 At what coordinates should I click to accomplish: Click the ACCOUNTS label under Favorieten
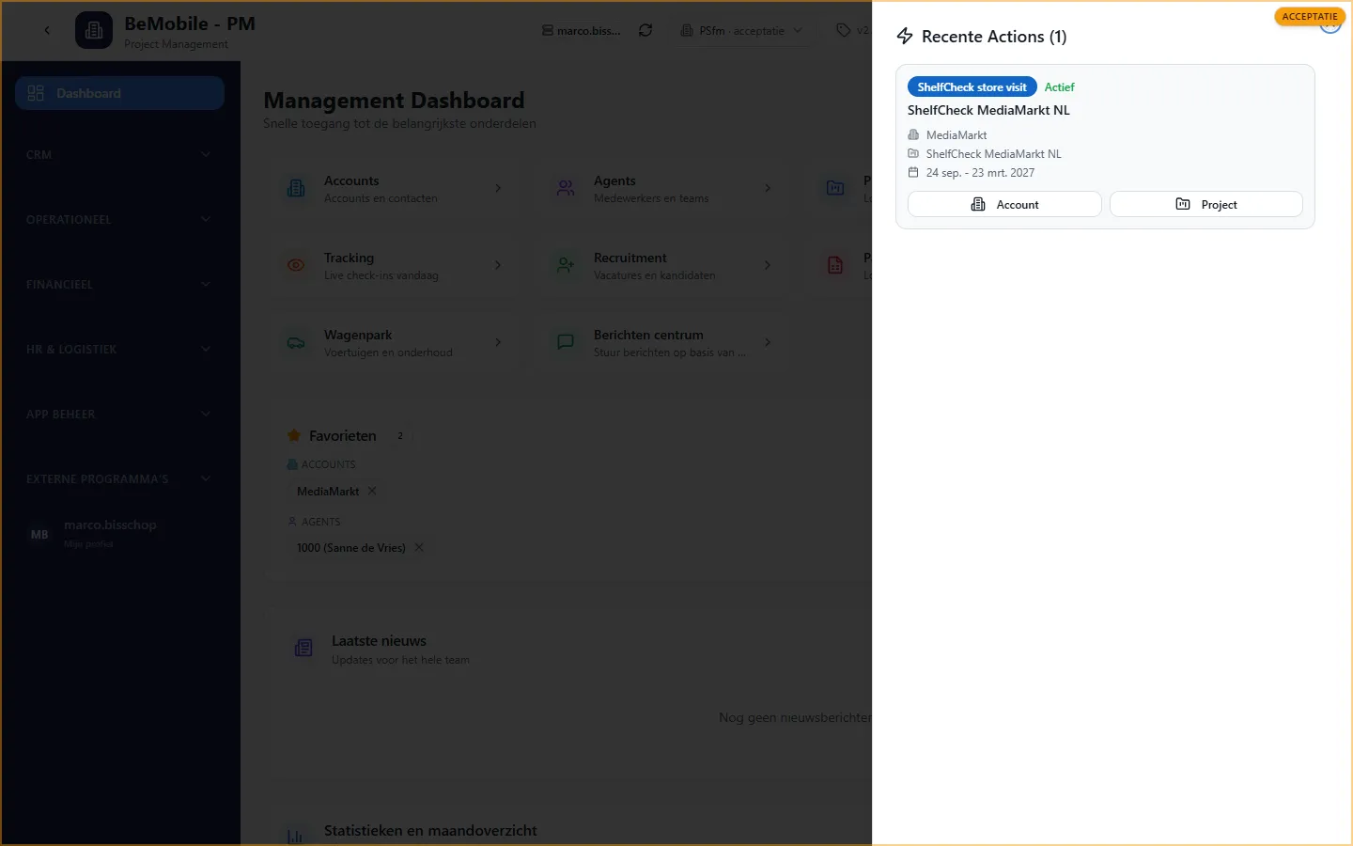[x=329, y=464]
